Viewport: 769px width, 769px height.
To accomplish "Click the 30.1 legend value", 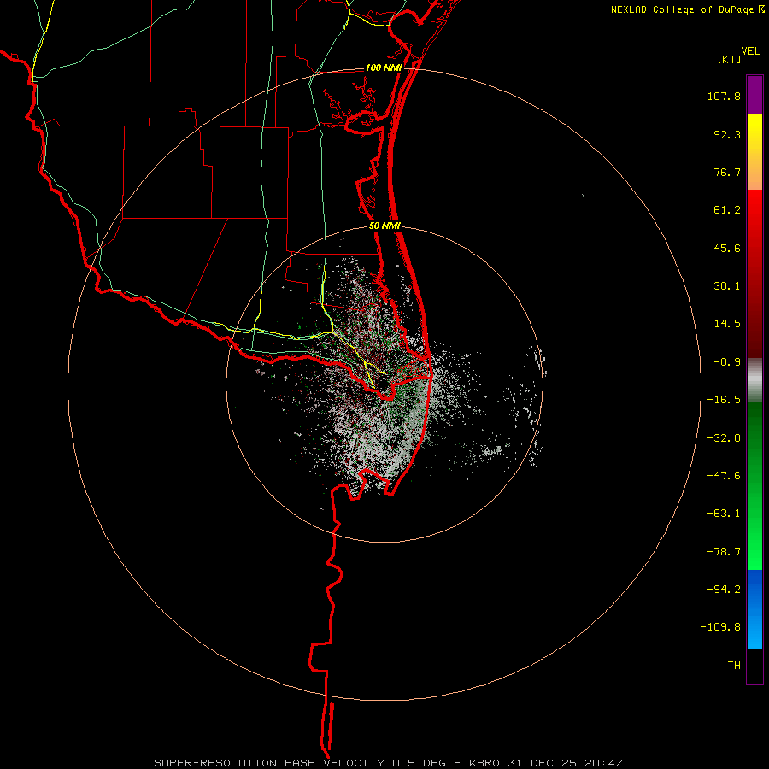I will 727,286.
